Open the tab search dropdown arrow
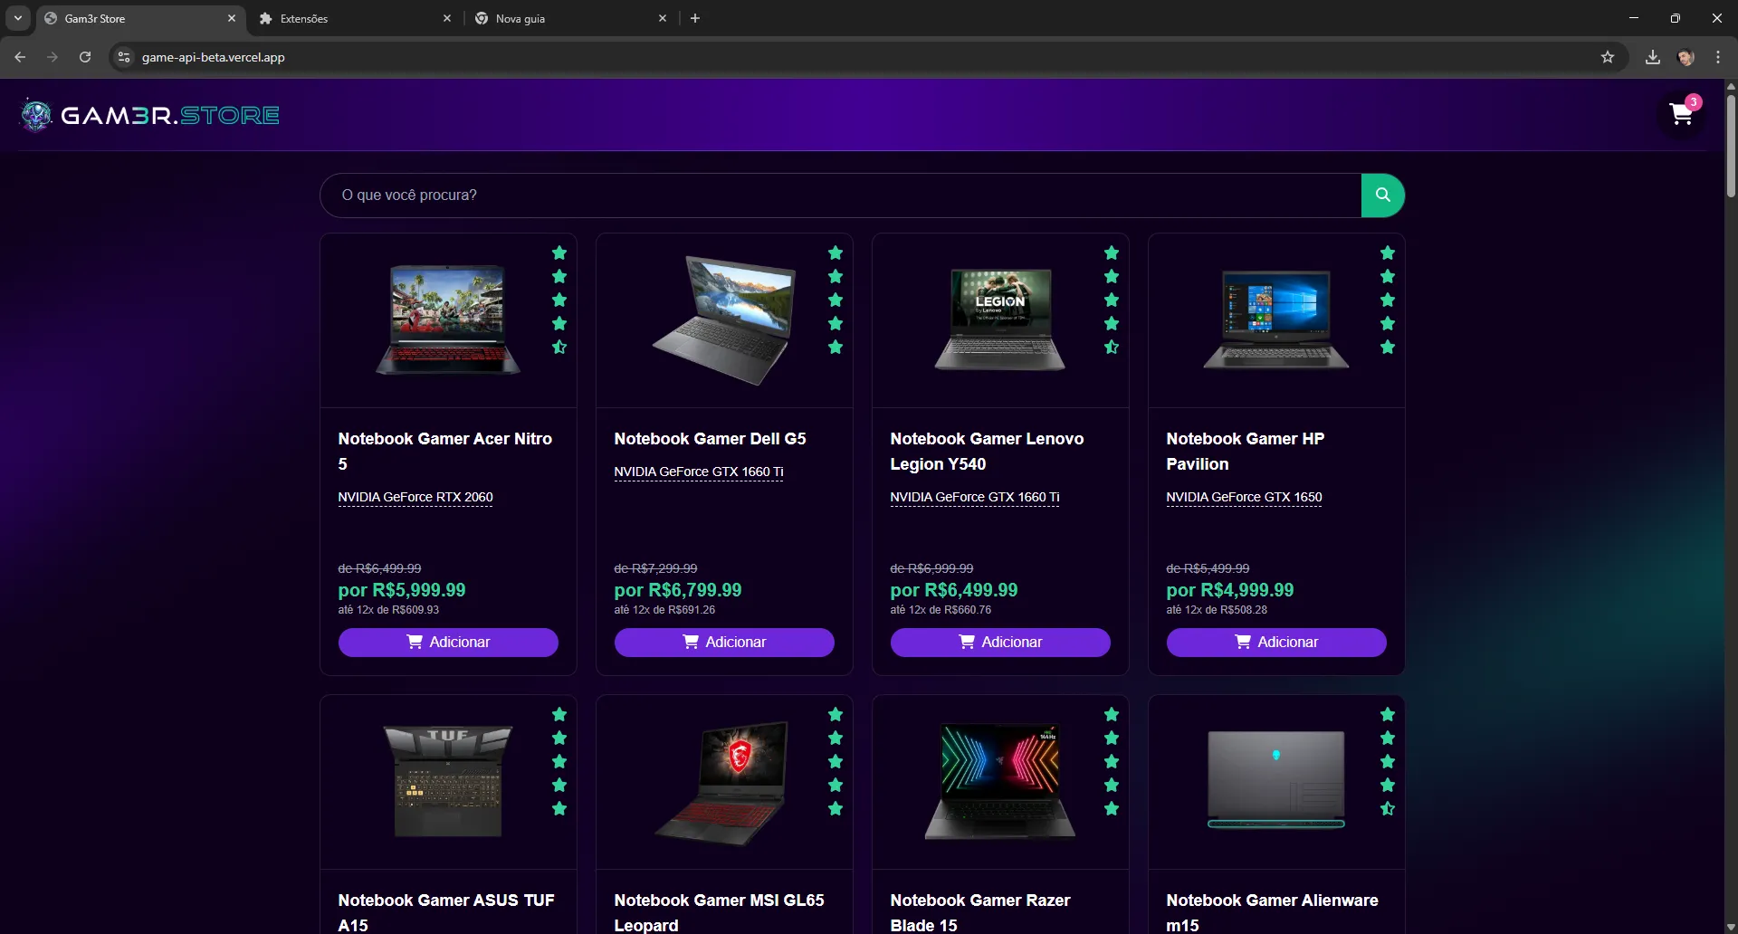Screen dimensions: 1738x934 click(17, 18)
